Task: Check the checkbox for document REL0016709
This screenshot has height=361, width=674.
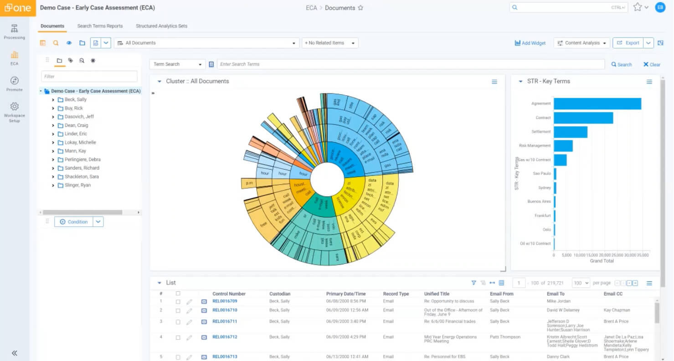Action: (178, 301)
